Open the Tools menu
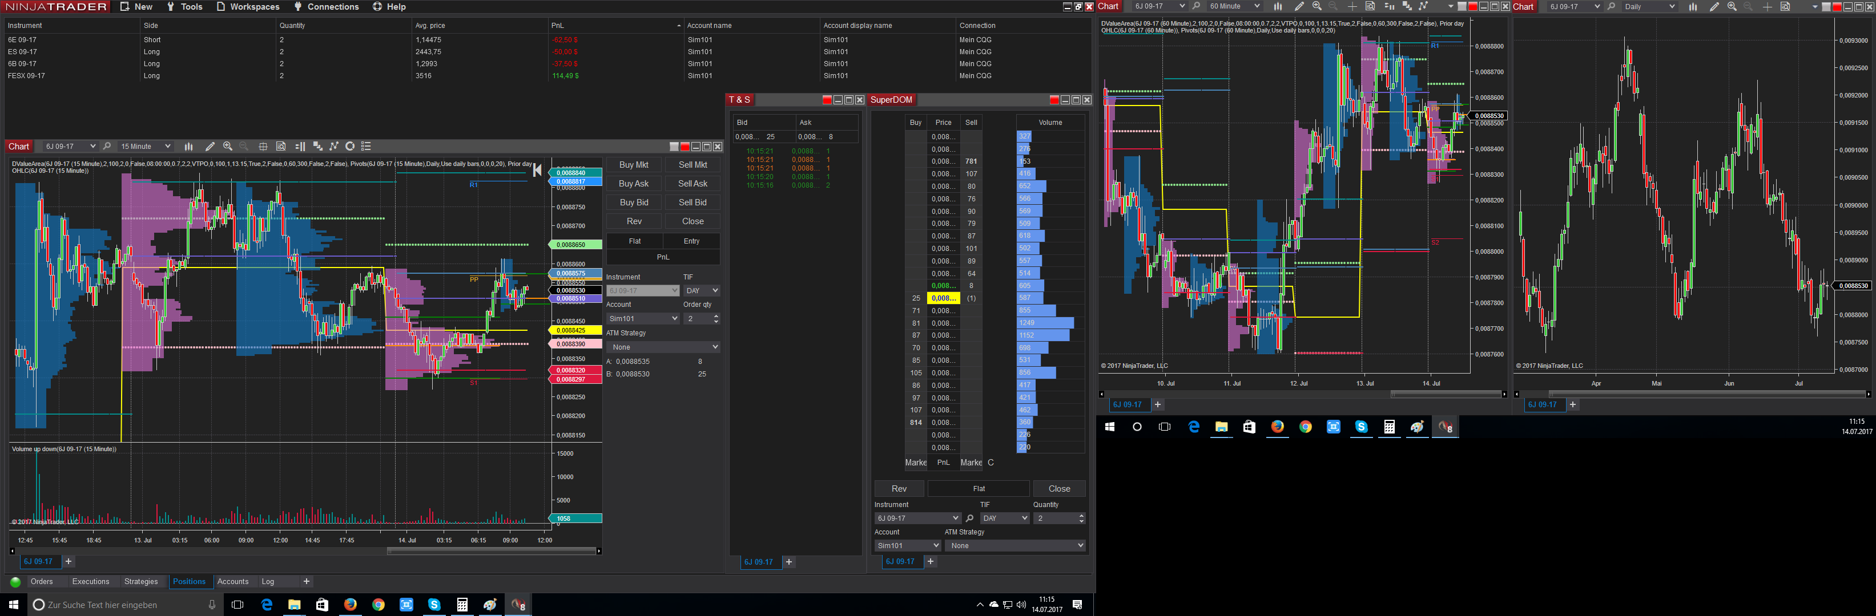 (184, 6)
